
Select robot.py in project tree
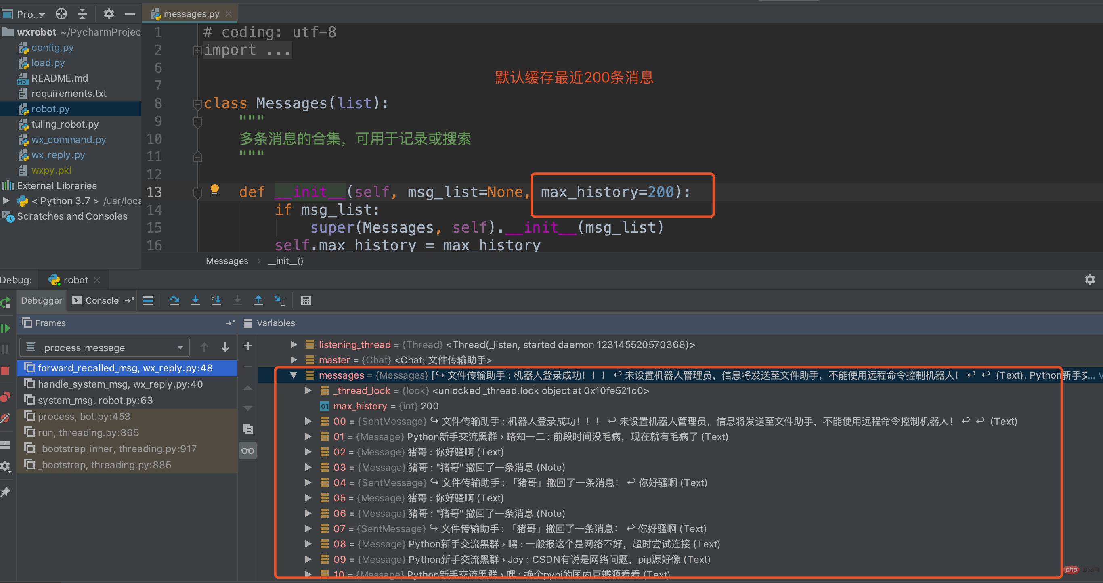tap(50, 109)
